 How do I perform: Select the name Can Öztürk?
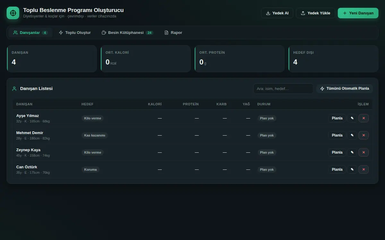coord(27,167)
